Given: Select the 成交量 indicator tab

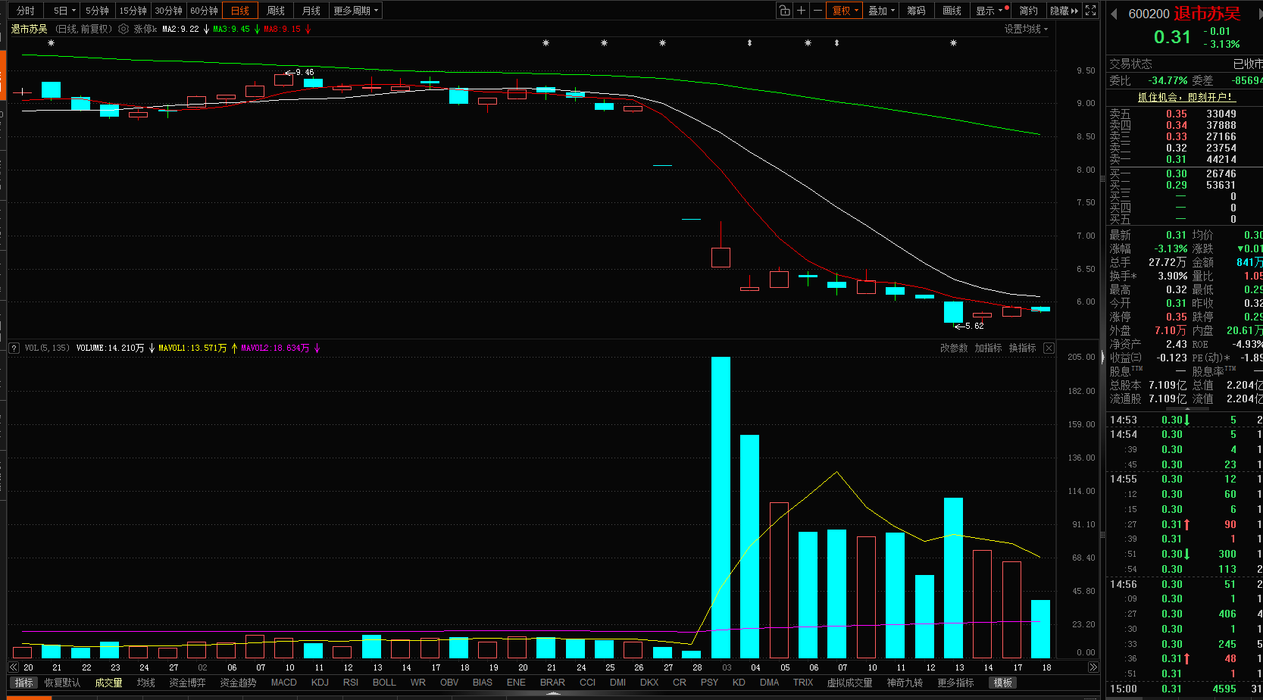Looking at the screenshot, I should 108,683.
